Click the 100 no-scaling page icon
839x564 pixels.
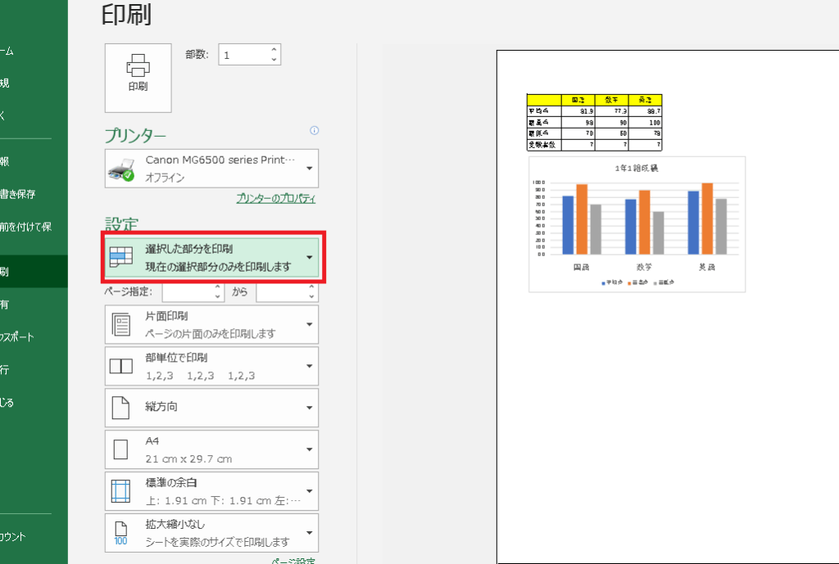(x=121, y=533)
